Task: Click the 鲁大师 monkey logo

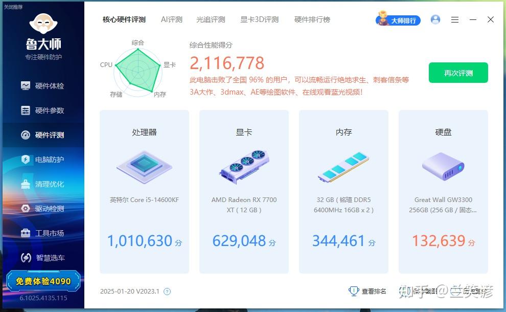Action: click(x=43, y=25)
